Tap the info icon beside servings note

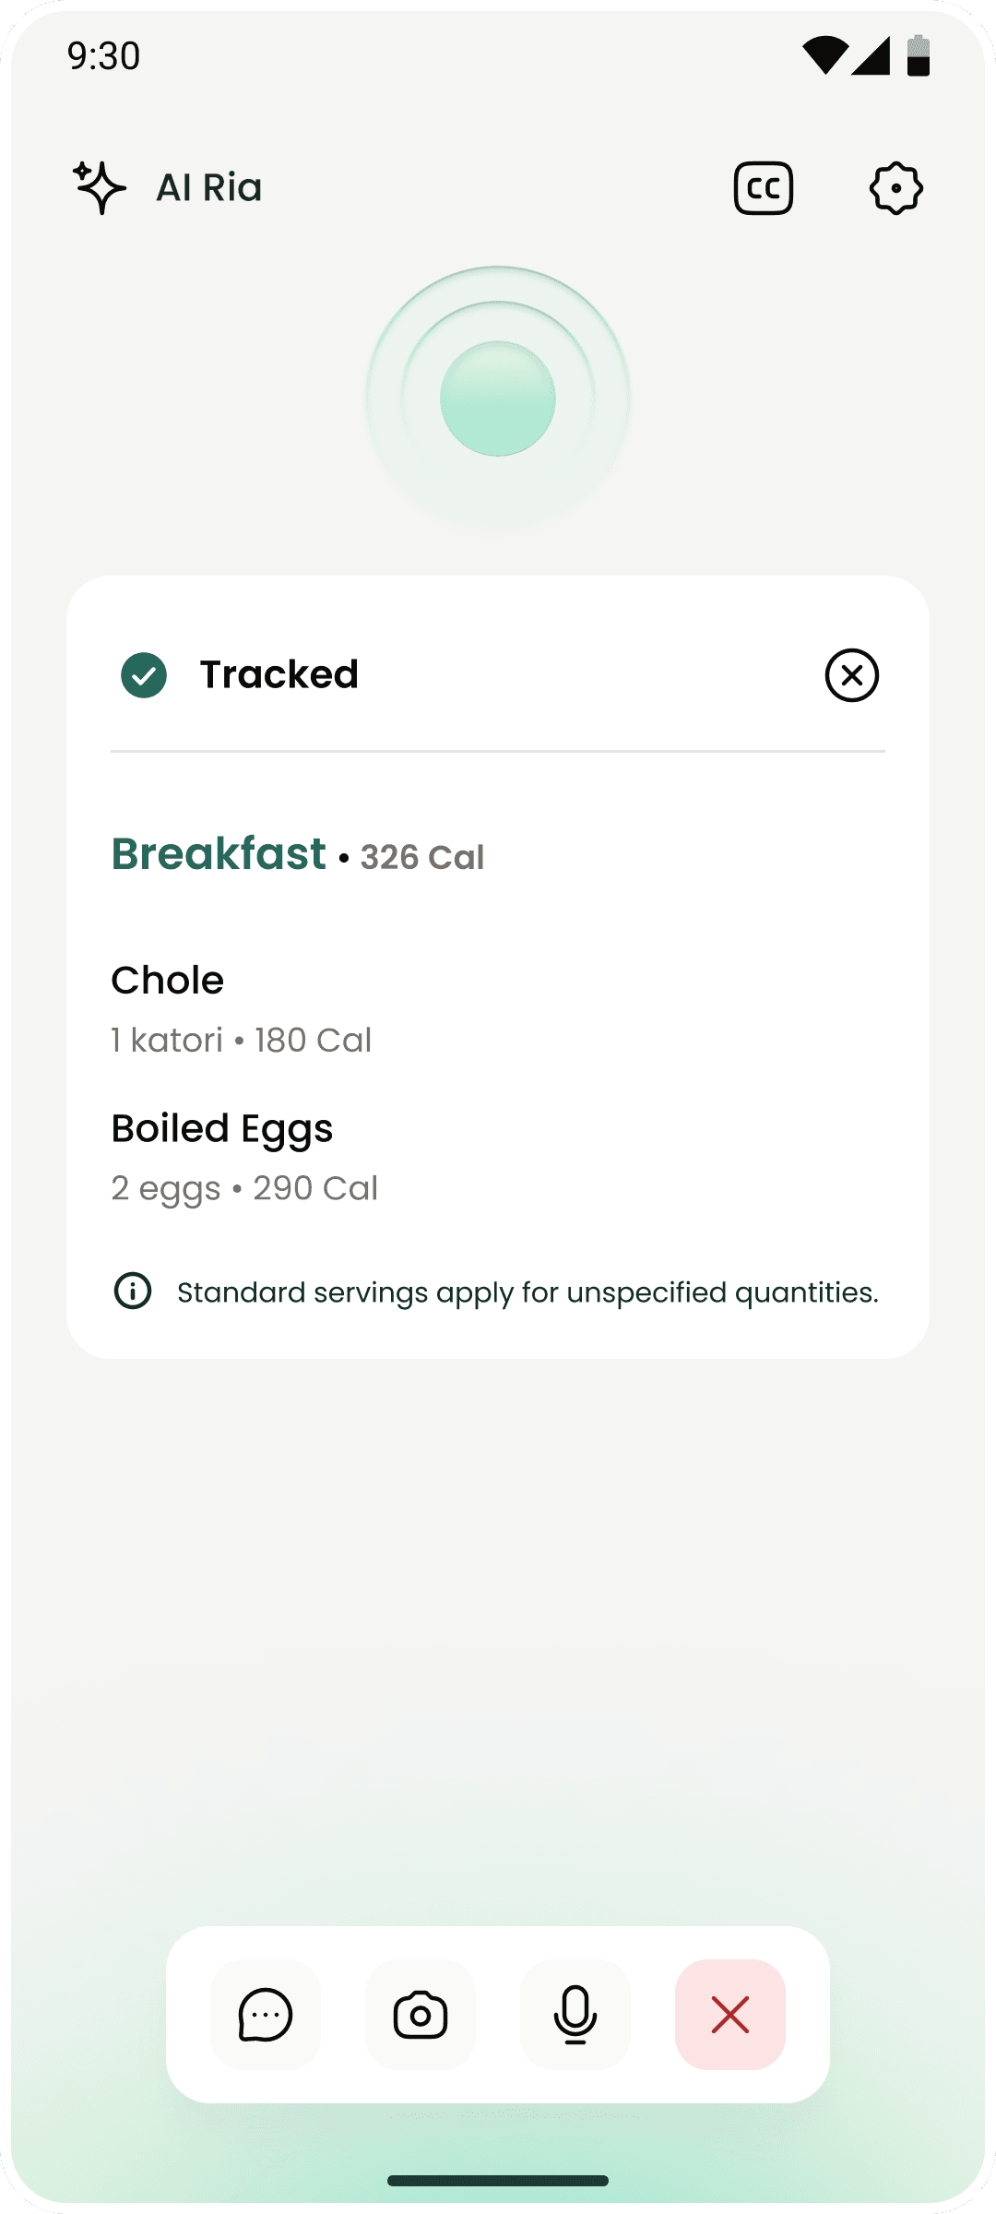coord(133,1291)
